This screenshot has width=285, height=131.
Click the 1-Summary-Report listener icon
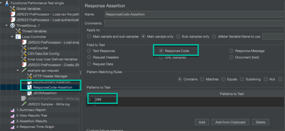coord(13,110)
